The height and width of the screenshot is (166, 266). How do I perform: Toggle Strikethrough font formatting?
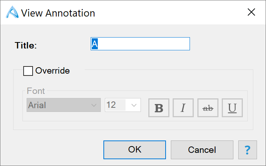pyautogui.click(x=208, y=108)
